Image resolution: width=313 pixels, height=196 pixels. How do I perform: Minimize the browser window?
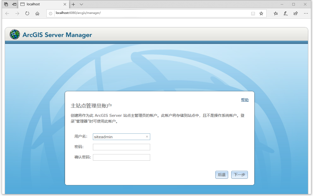click(282, 4)
